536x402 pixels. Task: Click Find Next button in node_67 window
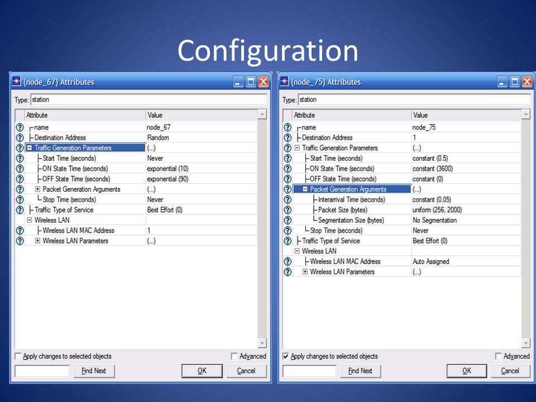tap(94, 371)
